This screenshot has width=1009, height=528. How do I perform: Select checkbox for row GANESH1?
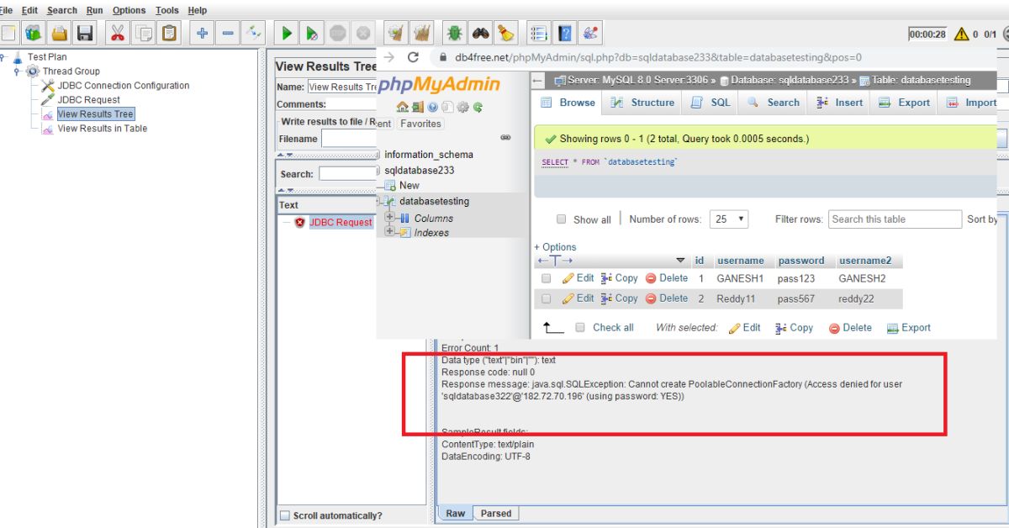click(547, 278)
